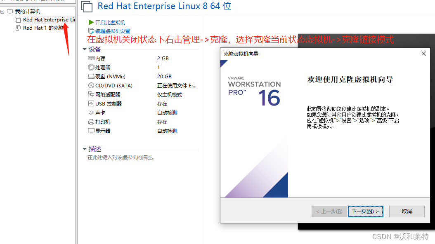
Task: Click the 显示器 value 自动检测
Action: 167,131
